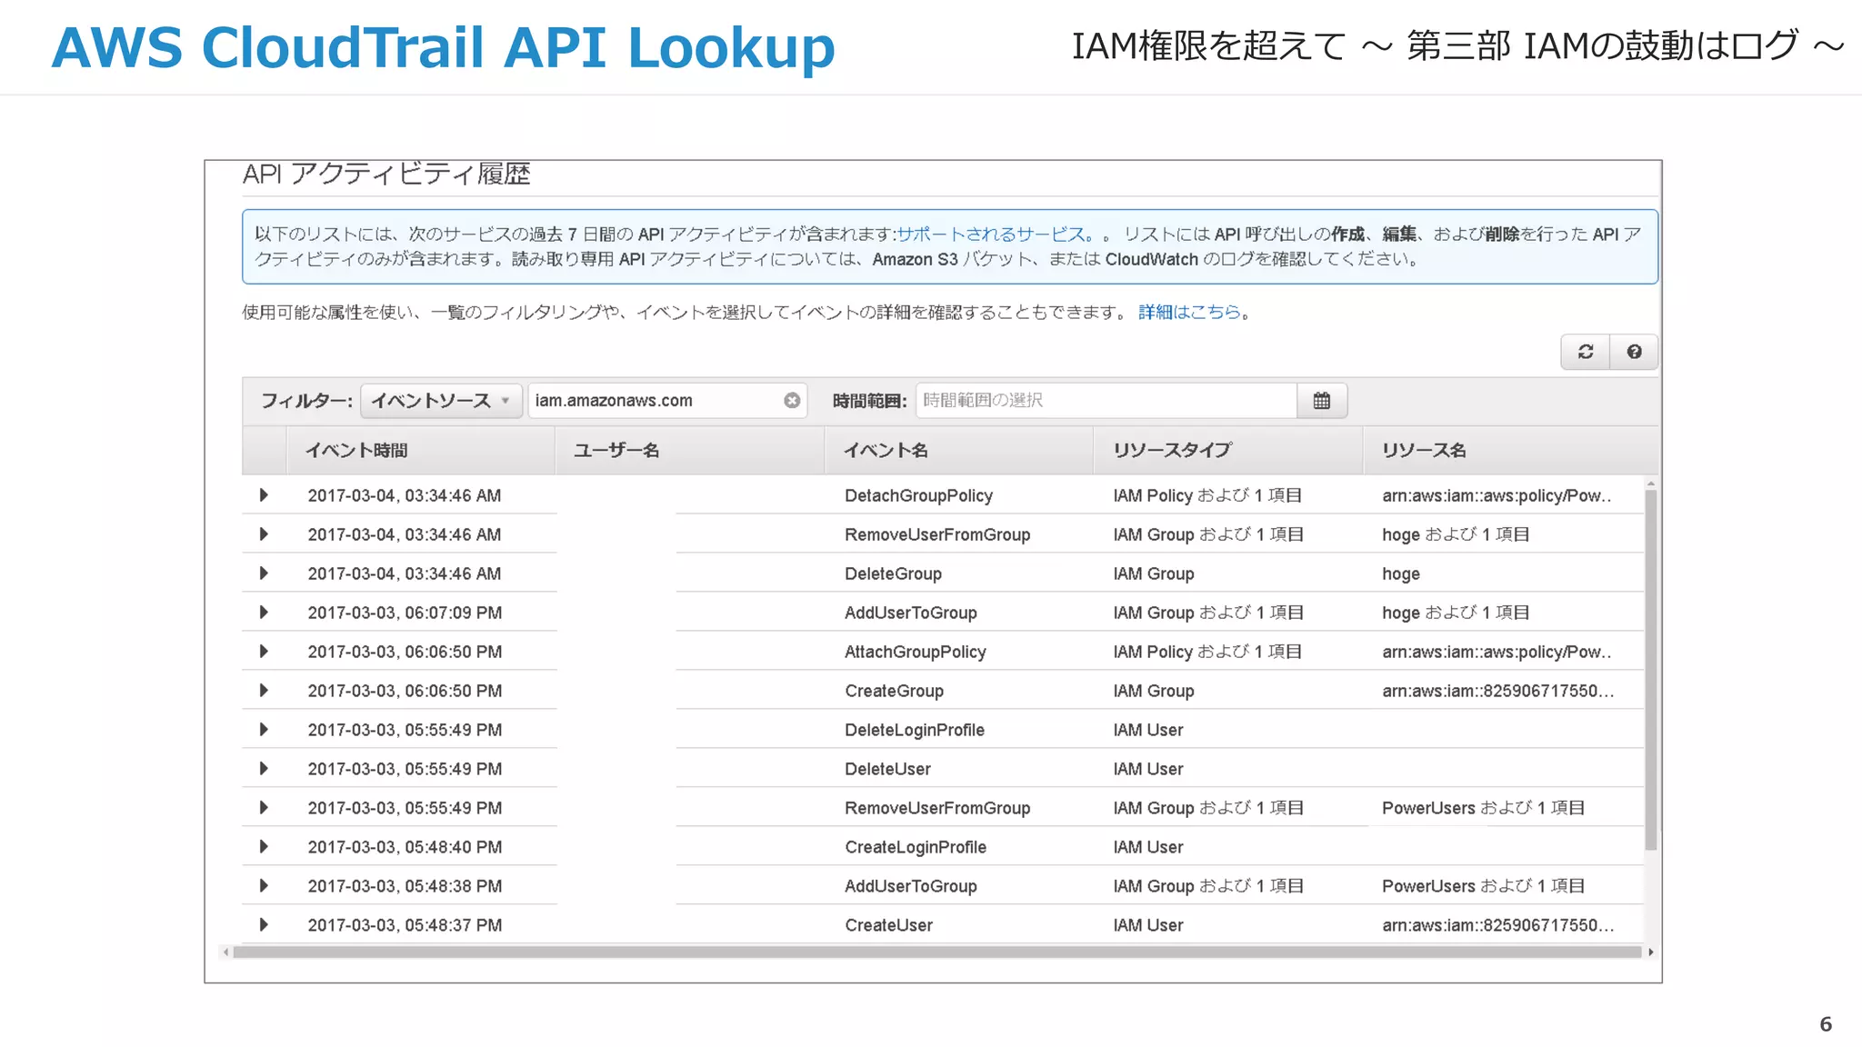Open the calendar icon for time range
Image resolution: width=1862 pixels, height=1047 pixels.
tap(1322, 401)
